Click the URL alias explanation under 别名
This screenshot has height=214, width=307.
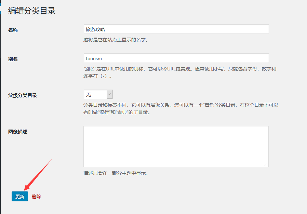click(x=180, y=72)
